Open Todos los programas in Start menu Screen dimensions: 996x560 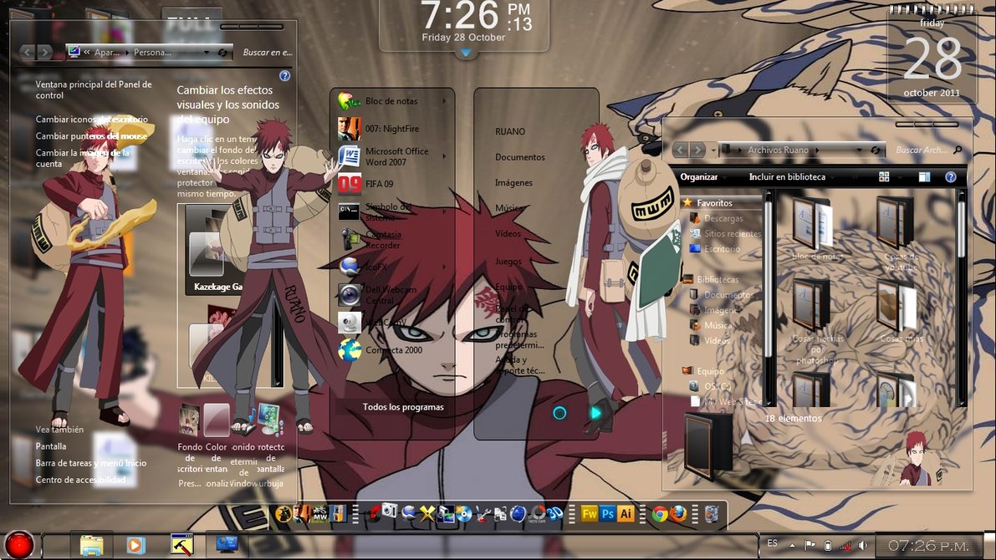pos(403,407)
